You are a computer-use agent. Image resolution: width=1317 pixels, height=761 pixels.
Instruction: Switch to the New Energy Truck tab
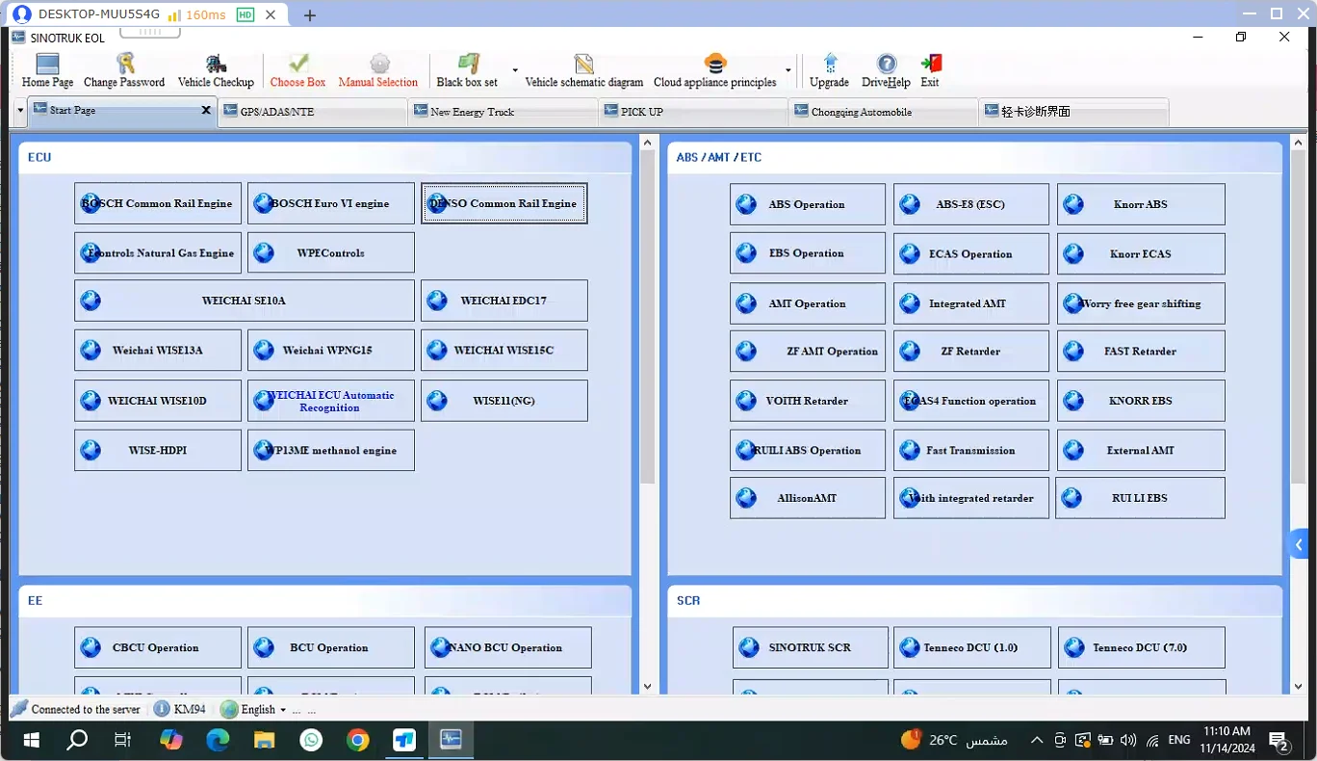coord(504,112)
